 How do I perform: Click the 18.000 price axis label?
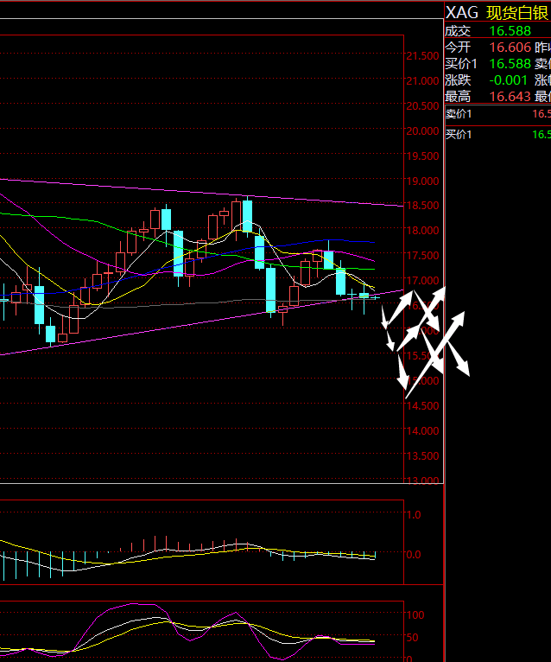[422, 231]
